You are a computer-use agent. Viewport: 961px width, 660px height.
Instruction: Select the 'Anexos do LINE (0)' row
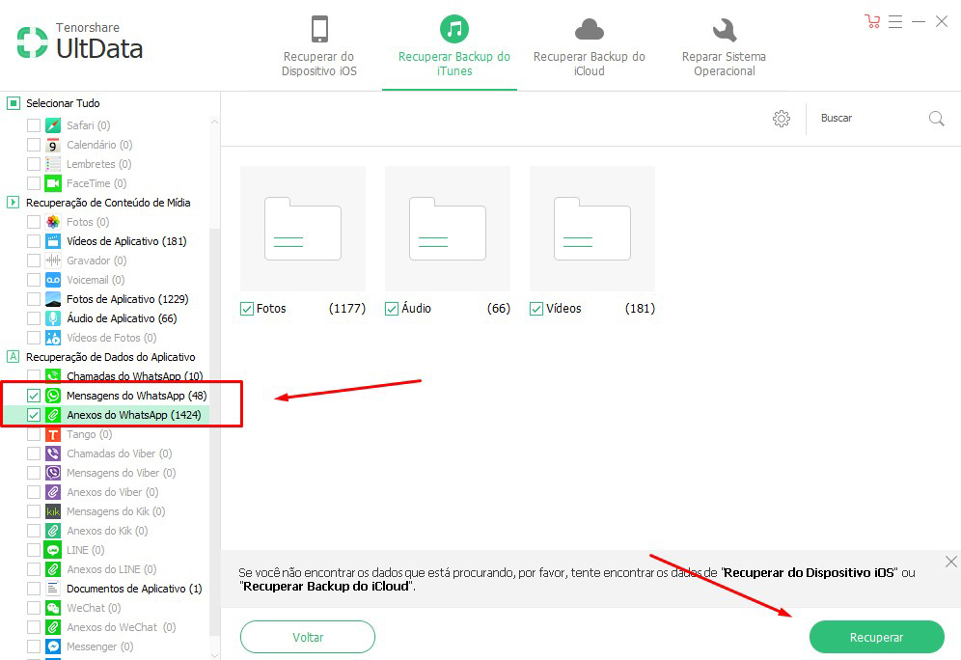[x=105, y=569]
